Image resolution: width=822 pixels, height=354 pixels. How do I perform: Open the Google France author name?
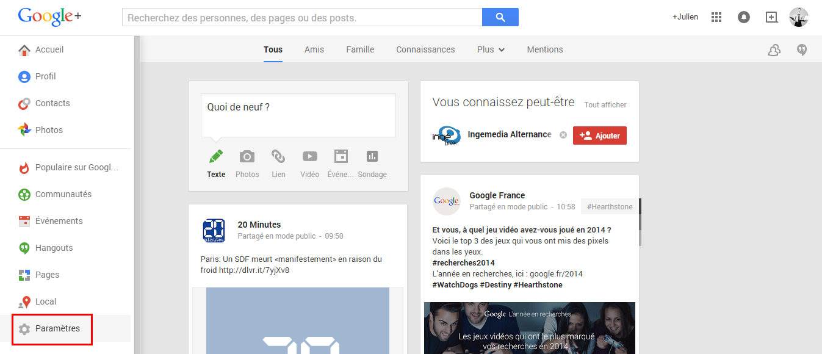point(497,195)
